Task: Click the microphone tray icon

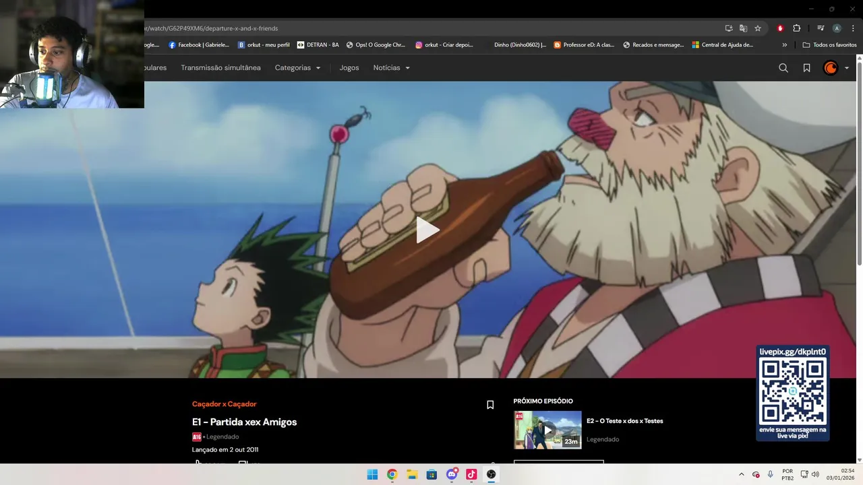Action: point(771,474)
